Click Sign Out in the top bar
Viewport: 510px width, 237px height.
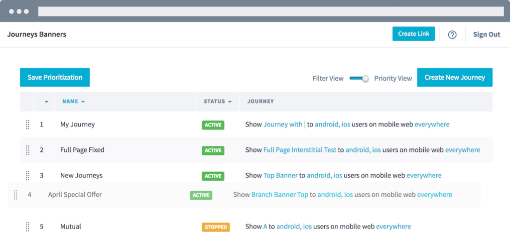click(487, 34)
